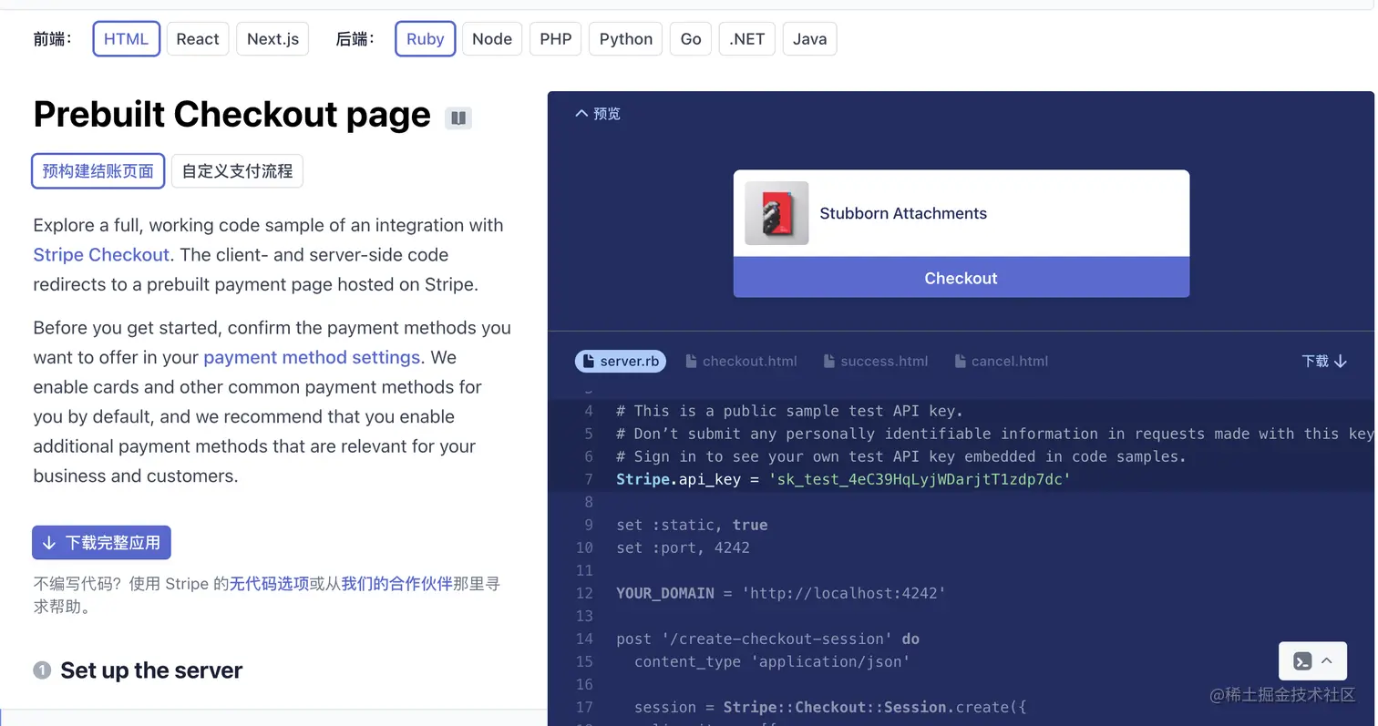Screen dimensions: 1378x726
Task: Switch backend to Node
Action: pos(492,39)
